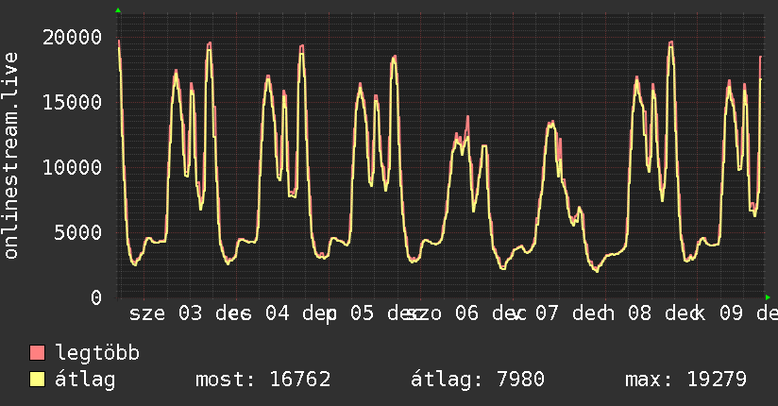Click the 5000 y-axis label
This screenshot has height=406, width=778.
78,232
